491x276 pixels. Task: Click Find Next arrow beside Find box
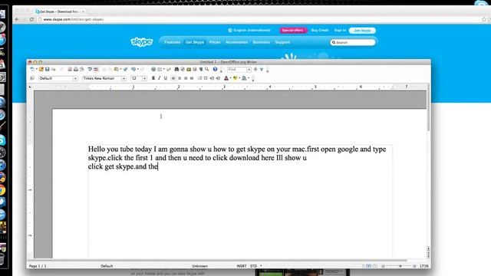pos(255,69)
